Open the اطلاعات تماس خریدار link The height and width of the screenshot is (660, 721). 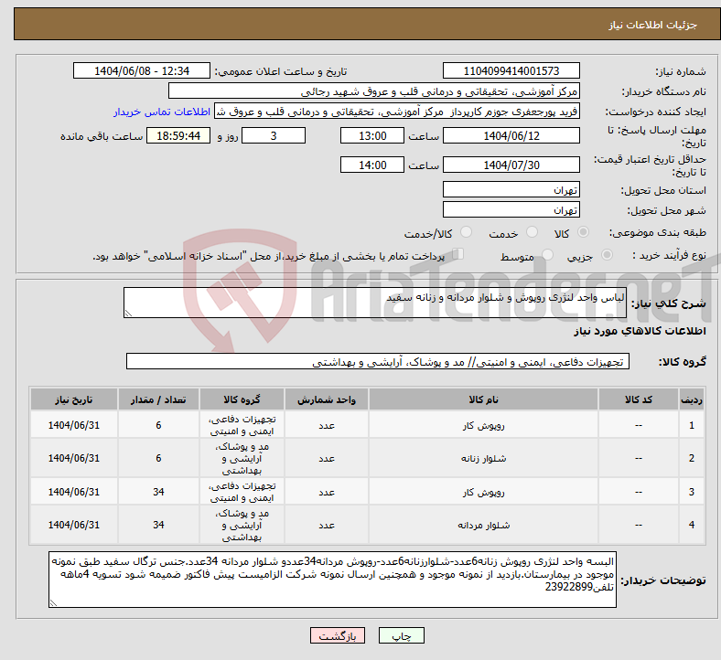click(162, 112)
